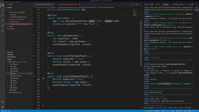This screenshot has height=112, width=199.
Task: Open the launch profile dropdown next to plus
Action: tap(187, 4)
